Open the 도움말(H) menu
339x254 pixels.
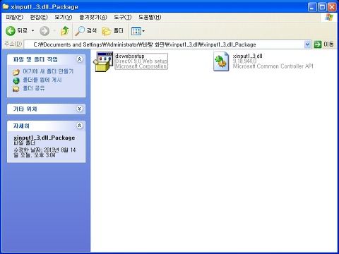coord(150,17)
